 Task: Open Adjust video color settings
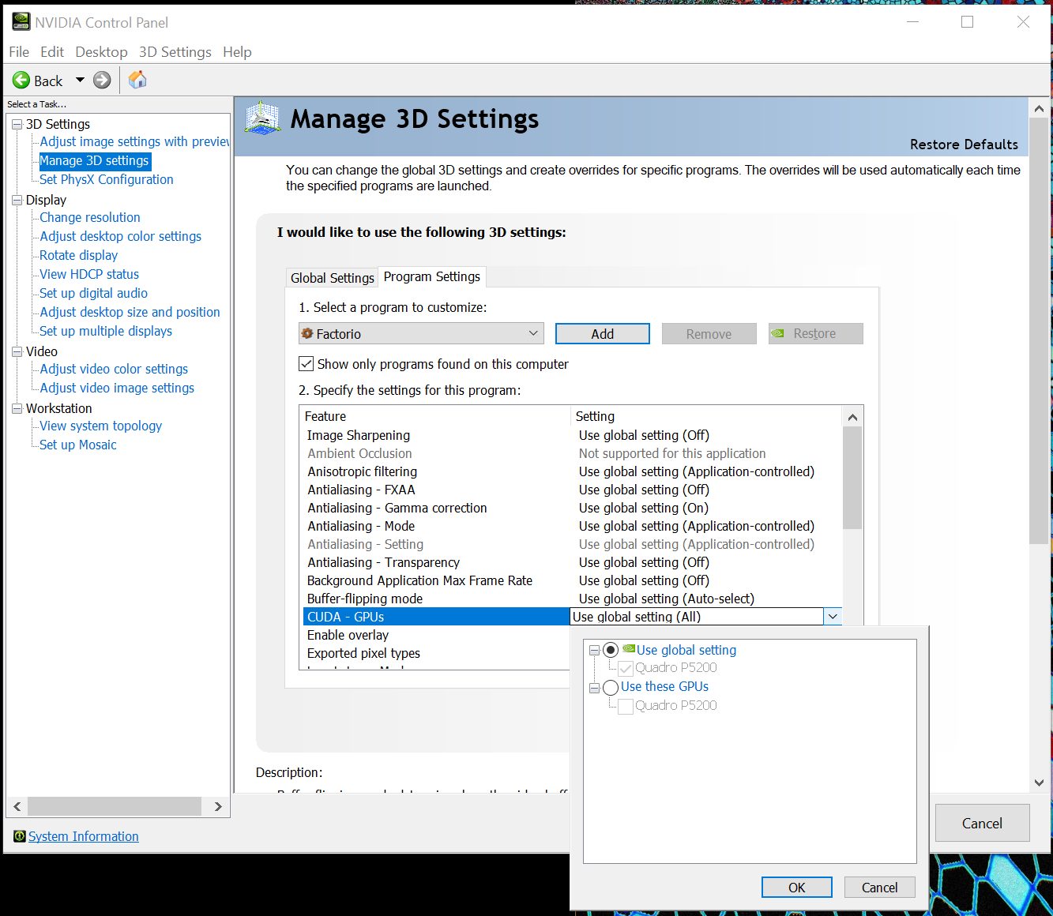click(114, 369)
